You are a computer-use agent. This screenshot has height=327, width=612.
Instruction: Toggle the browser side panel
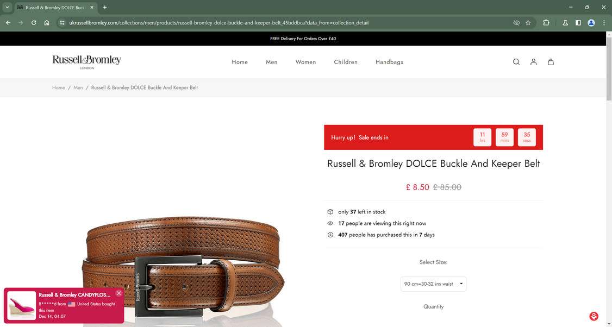click(578, 23)
